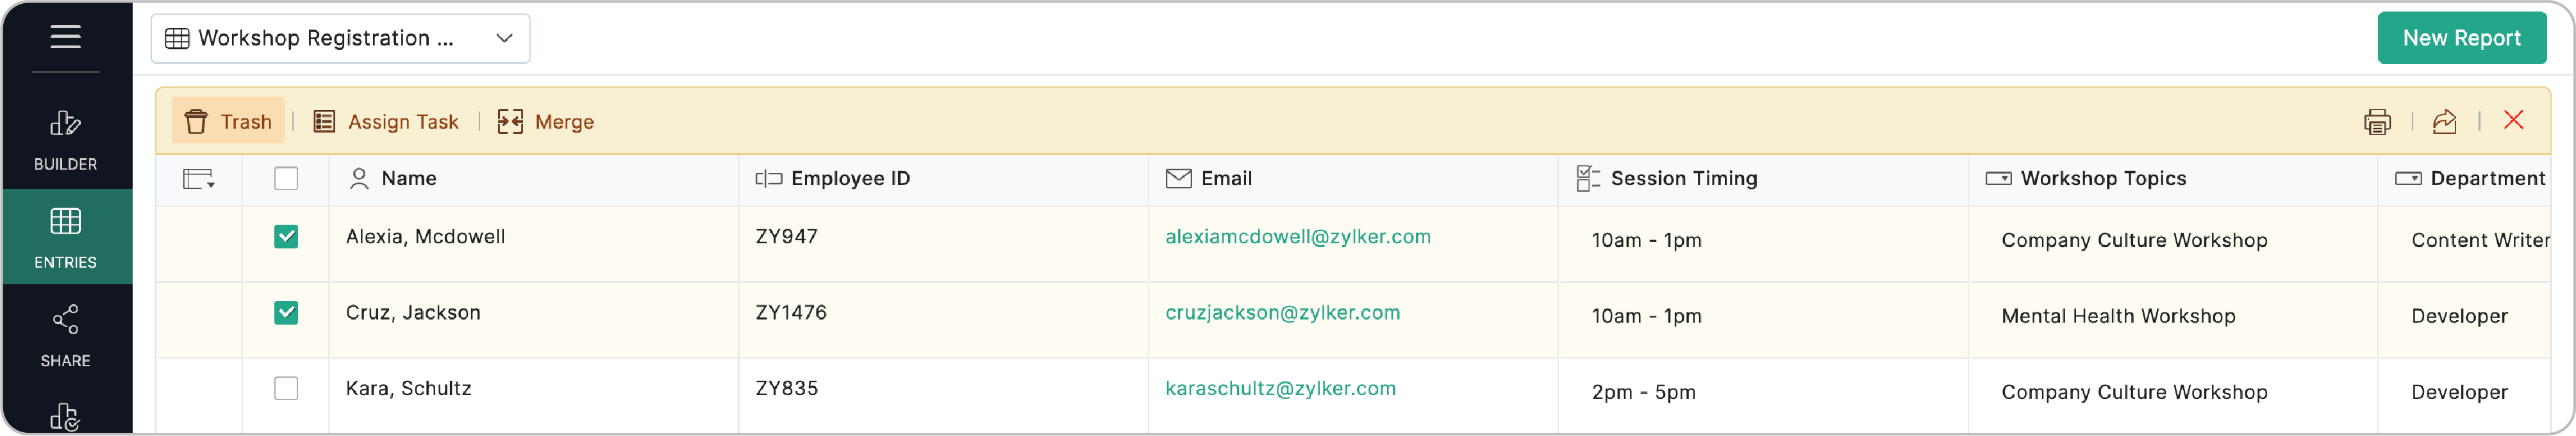Click the Assign Task icon
The image size is (2576, 436).
[324, 122]
